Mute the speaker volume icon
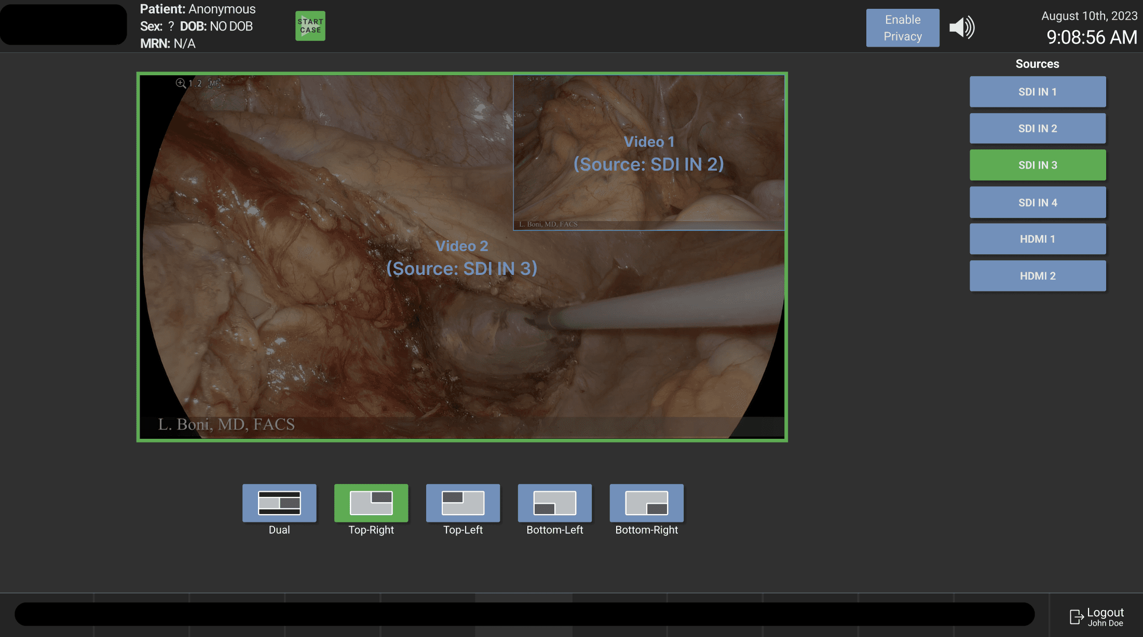Viewport: 1143px width, 637px height. pos(962,27)
